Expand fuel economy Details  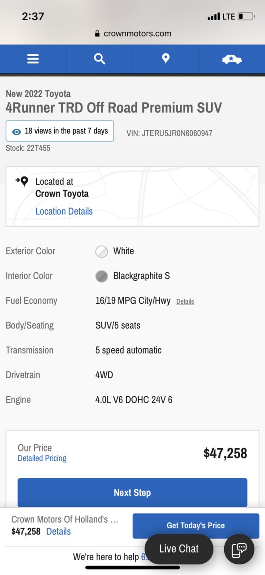pyautogui.click(x=185, y=301)
